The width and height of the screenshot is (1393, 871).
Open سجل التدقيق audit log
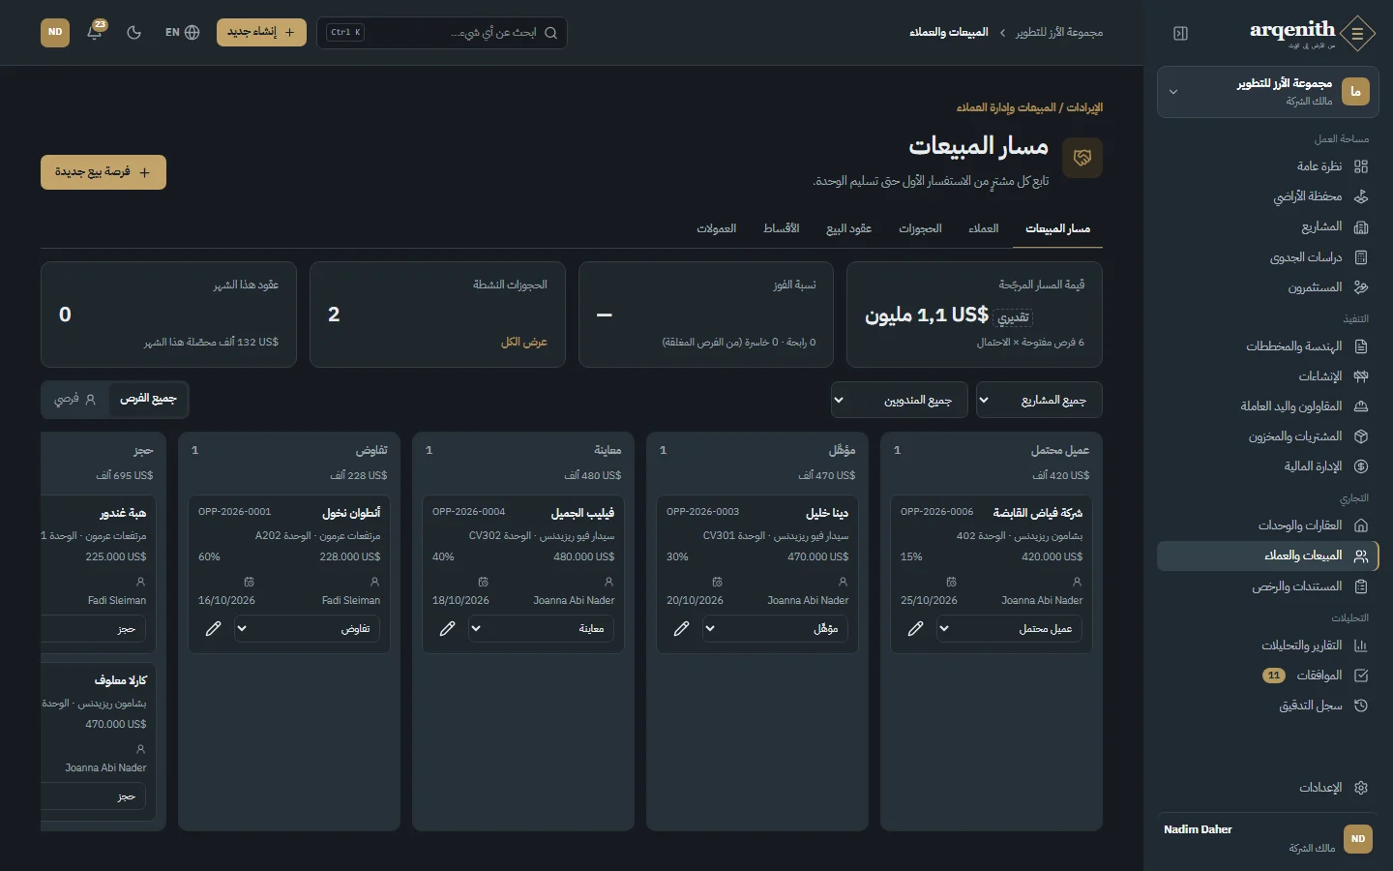[1267, 706]
